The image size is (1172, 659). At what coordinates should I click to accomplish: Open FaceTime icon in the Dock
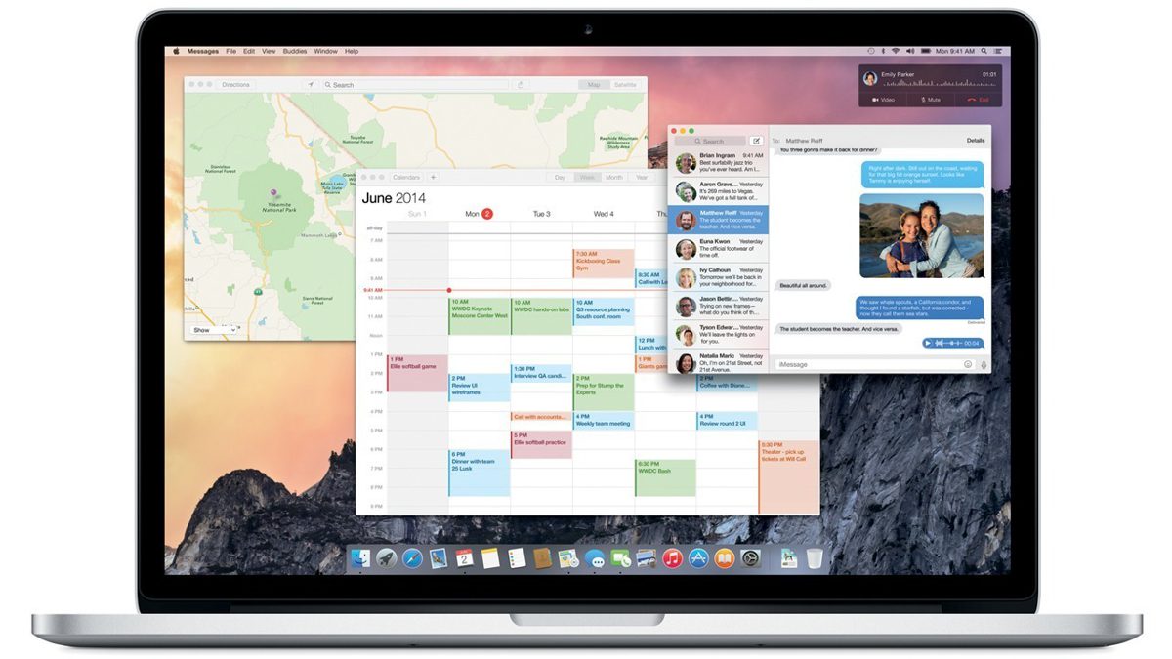coord(620,558)
